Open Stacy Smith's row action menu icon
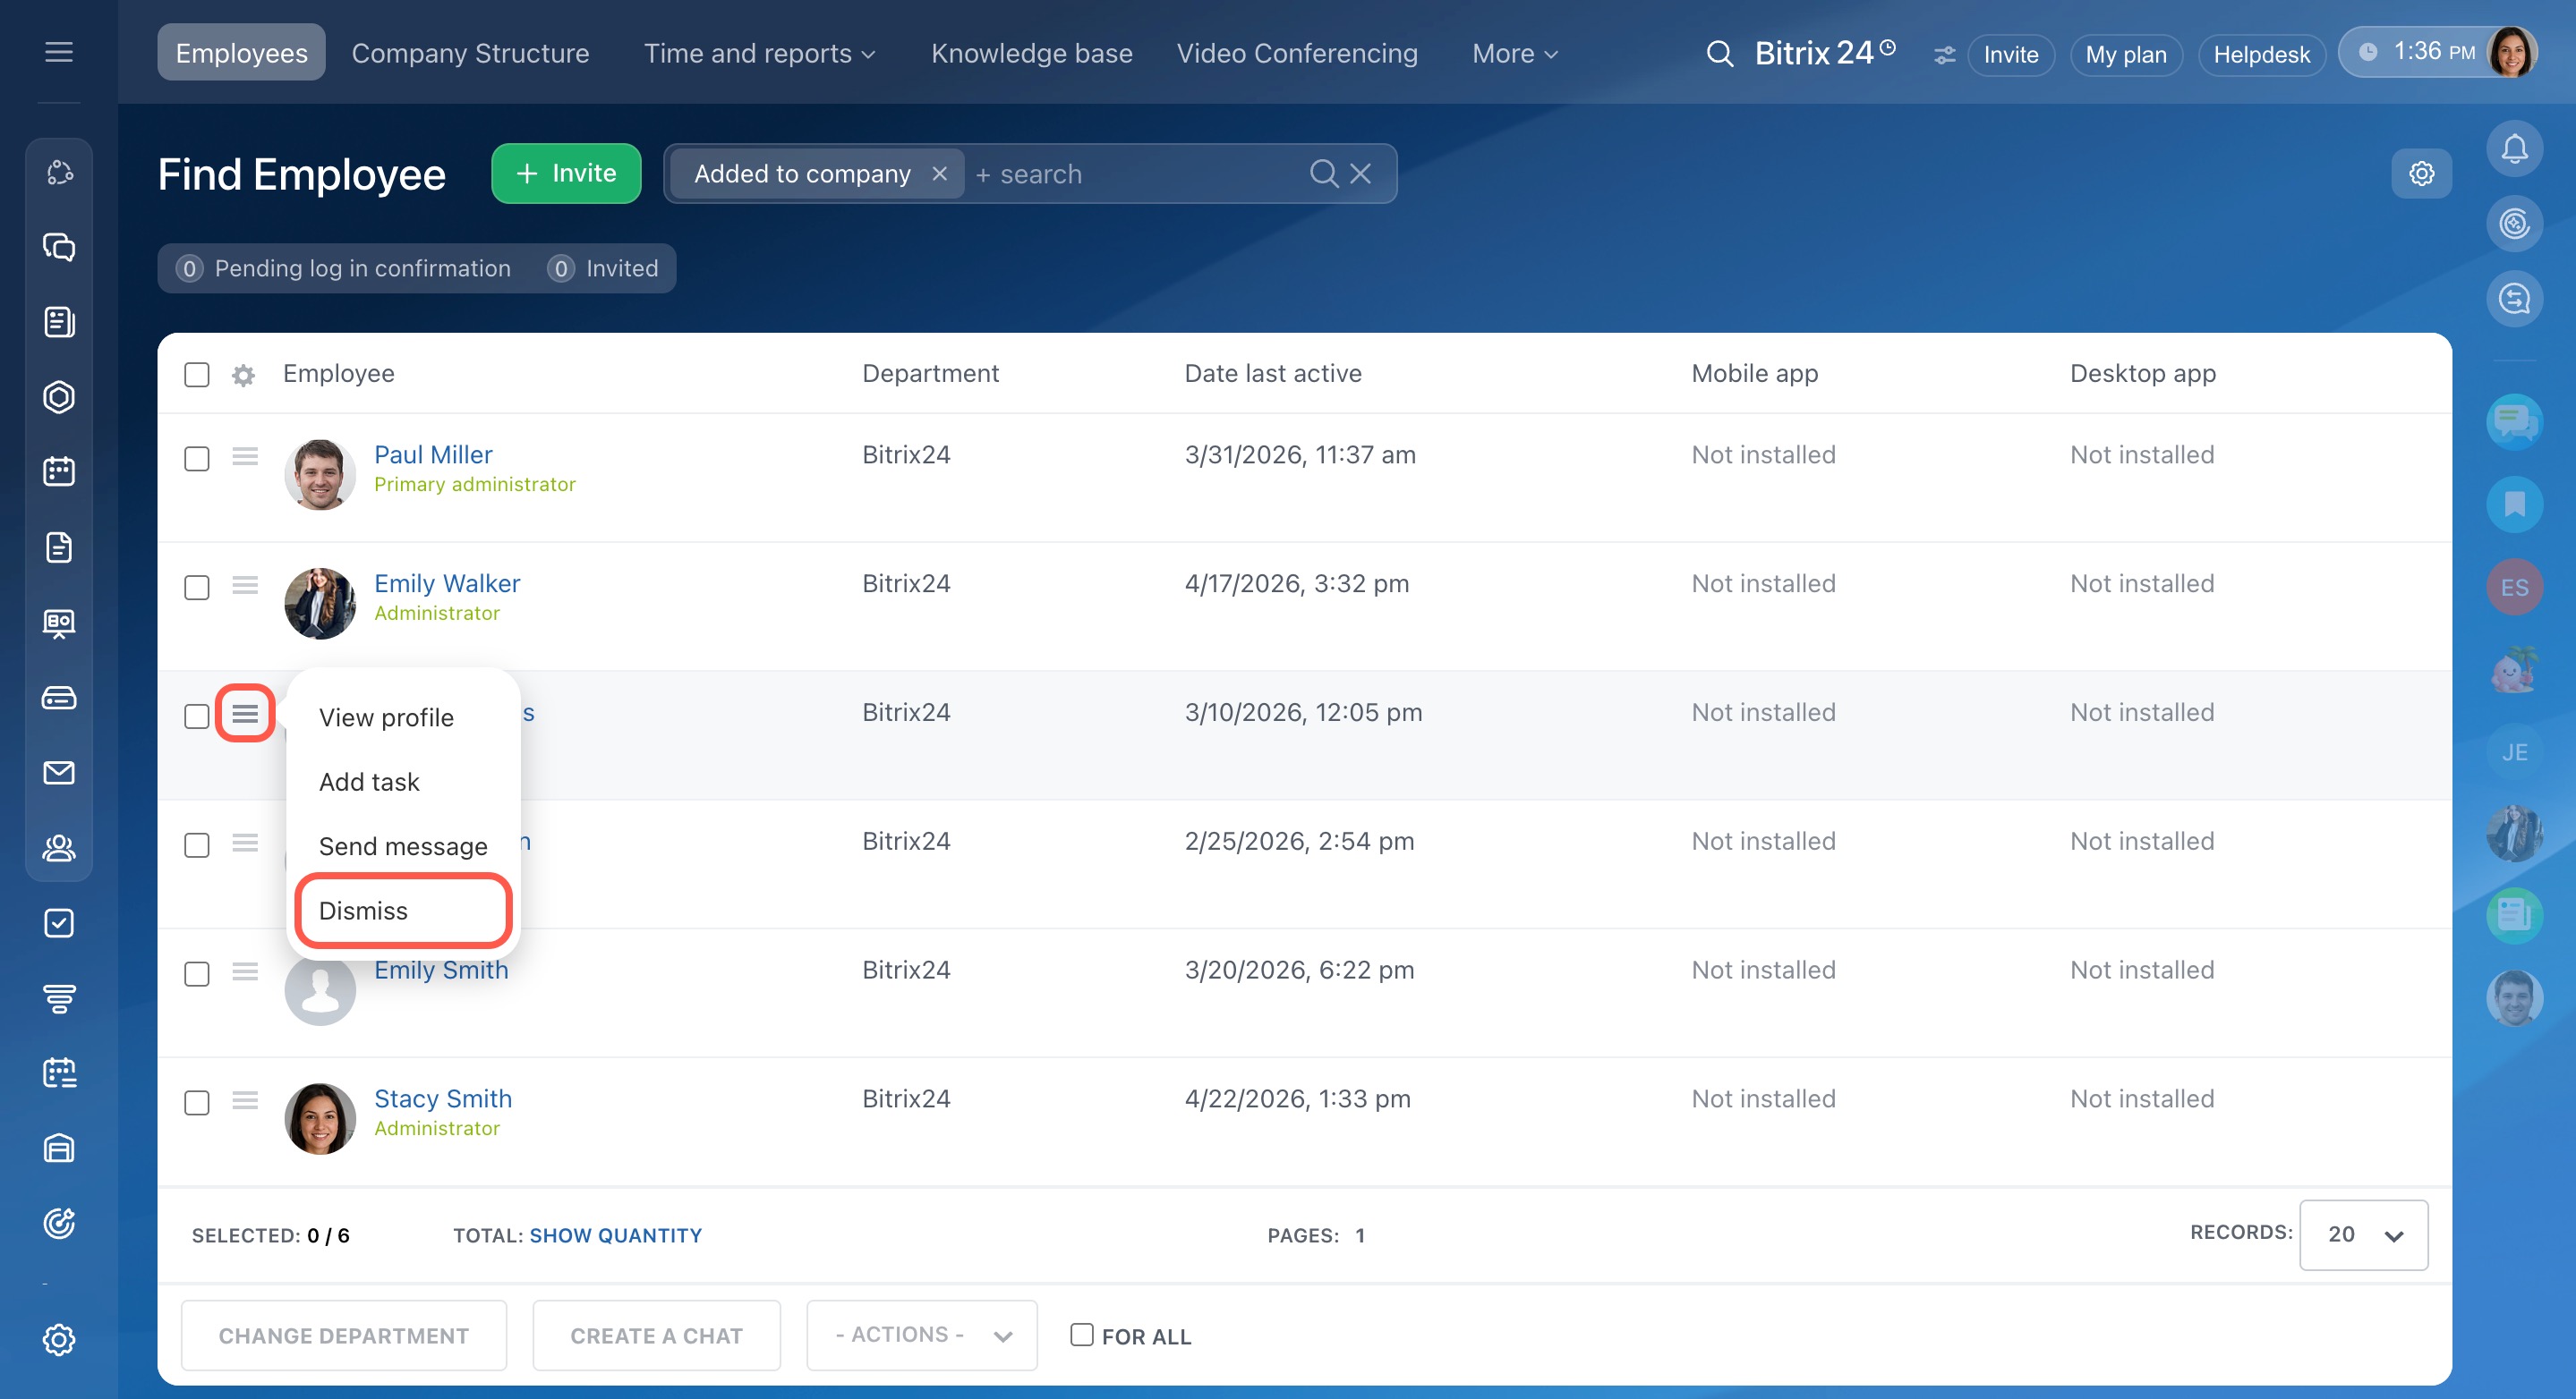 click(245, 1100)
